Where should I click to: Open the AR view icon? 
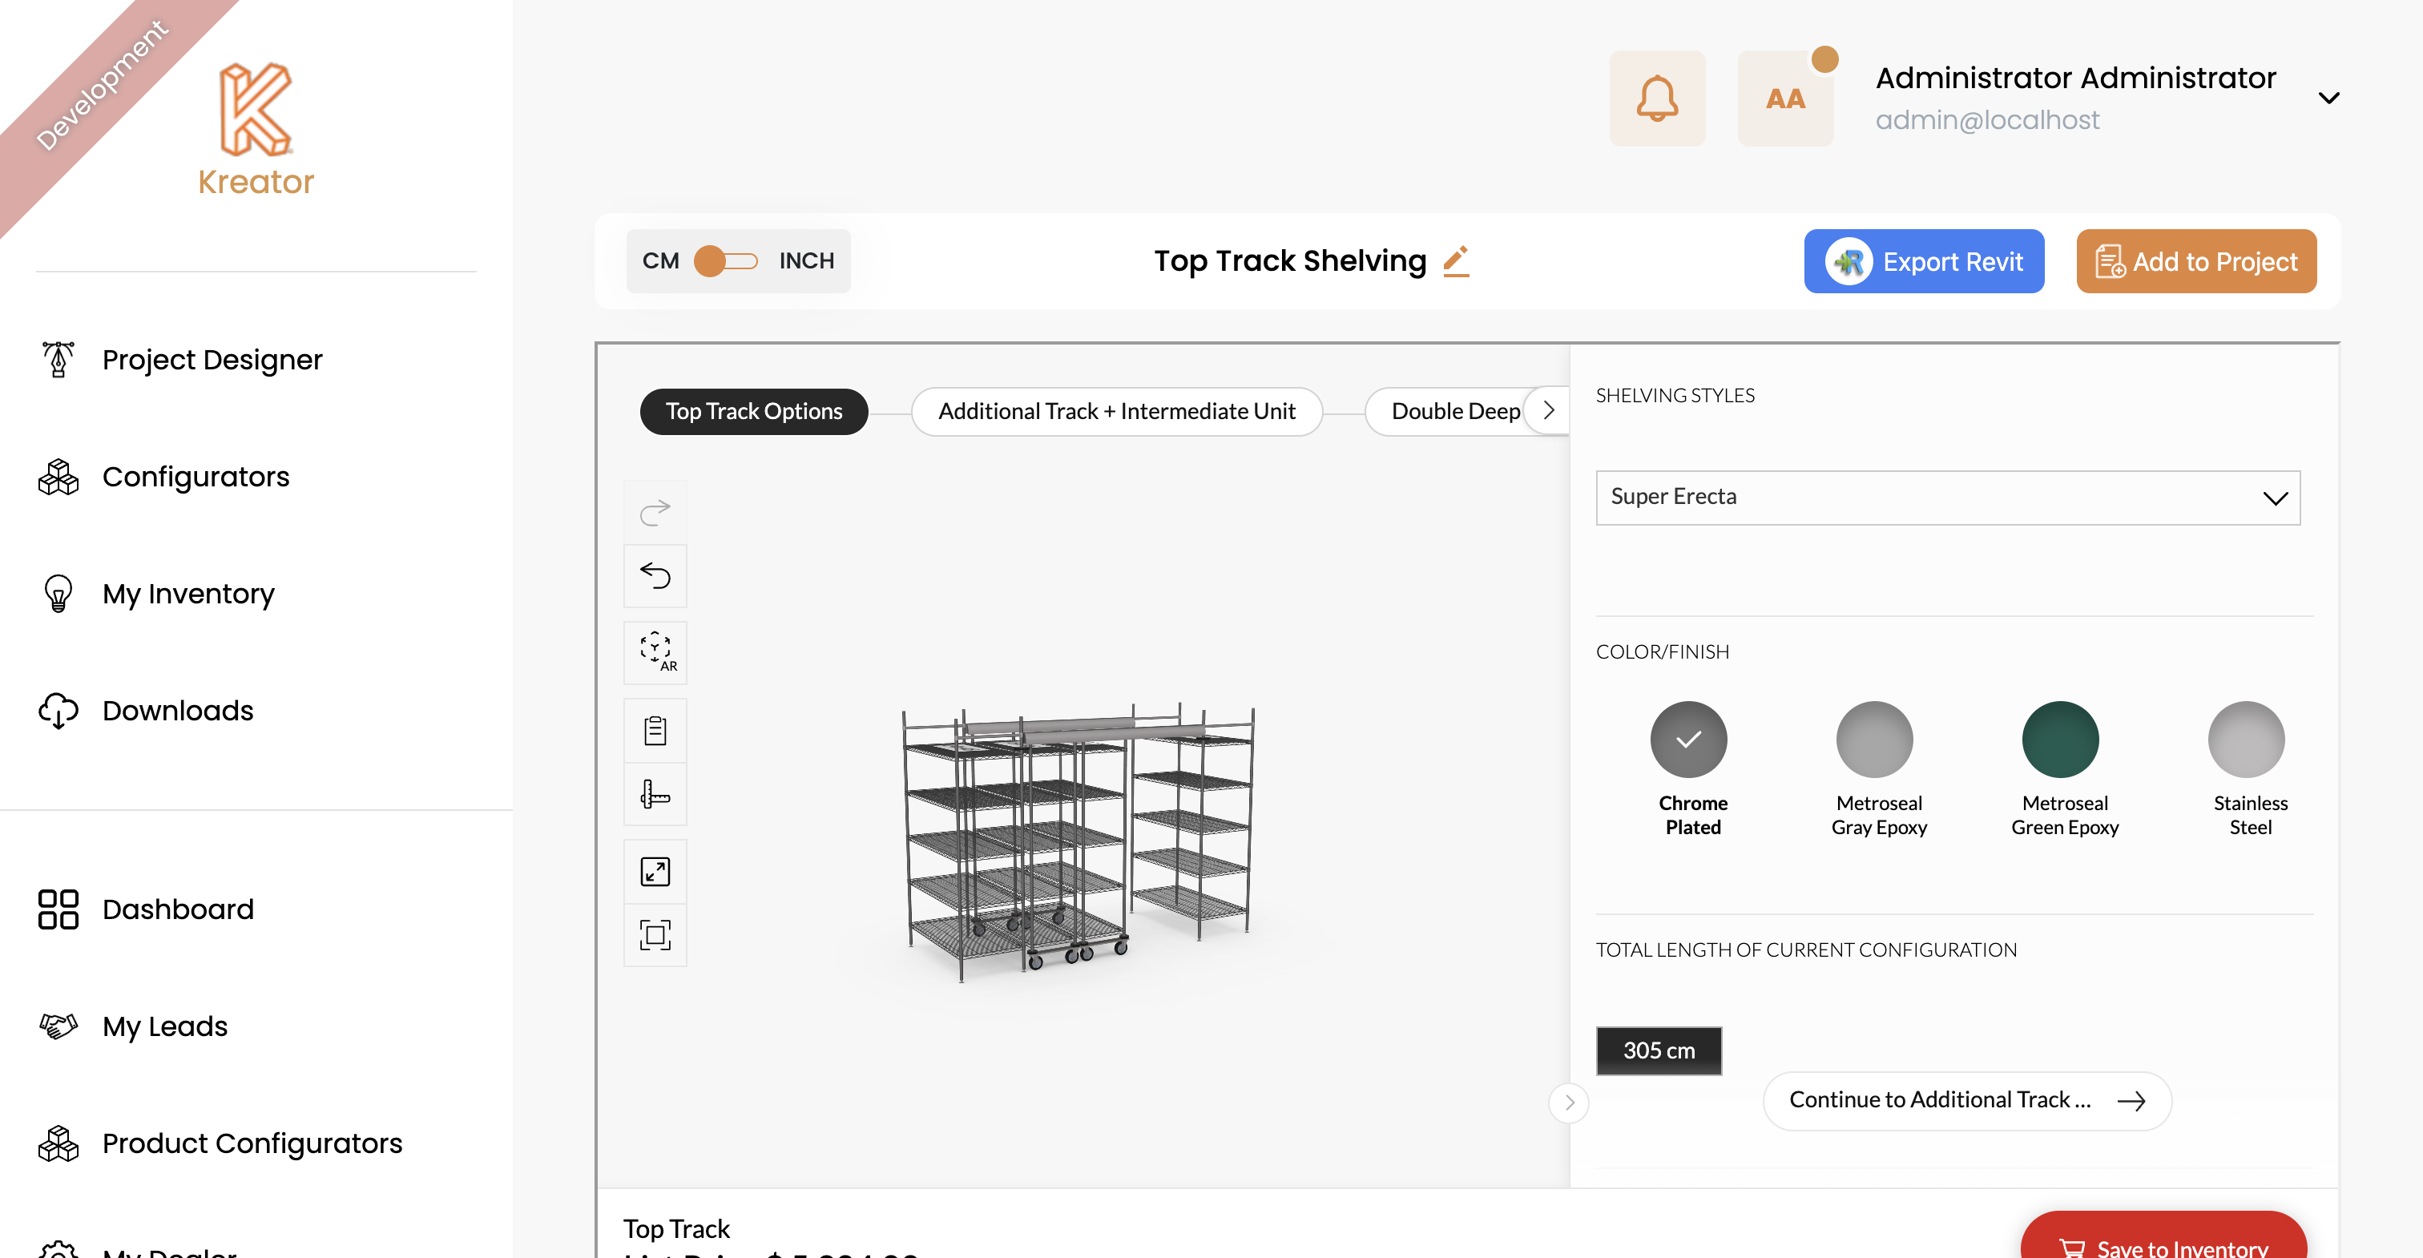[x=655, y=651]
